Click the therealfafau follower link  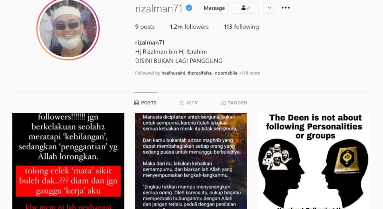(200, 73)
